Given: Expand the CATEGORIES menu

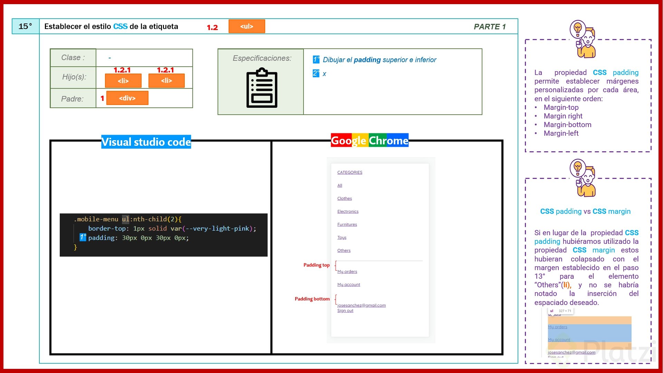Looking at the screenshot, I should point(349,172).
